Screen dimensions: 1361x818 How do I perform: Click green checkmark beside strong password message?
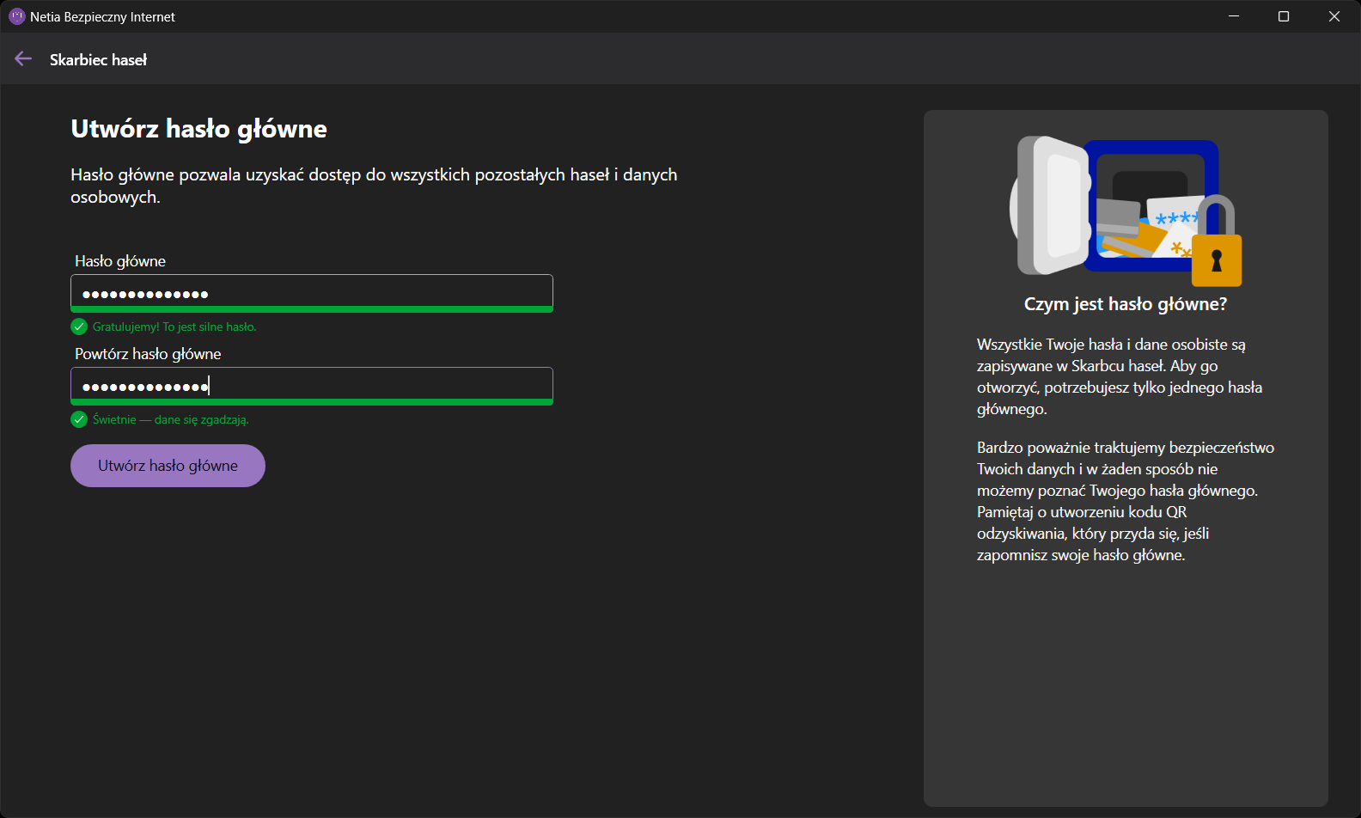pyautogui.click(x=79, y=327)
